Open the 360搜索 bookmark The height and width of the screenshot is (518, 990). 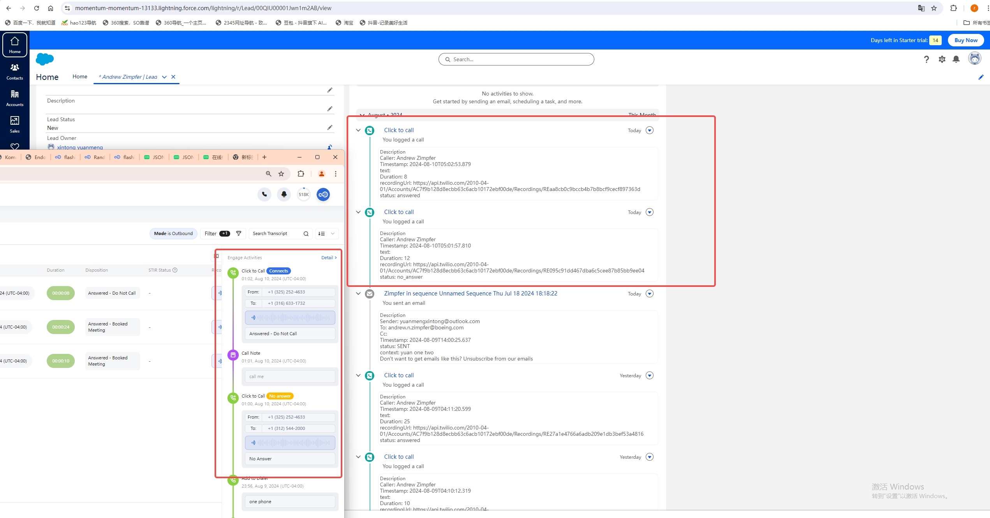(x=126, y=23)
